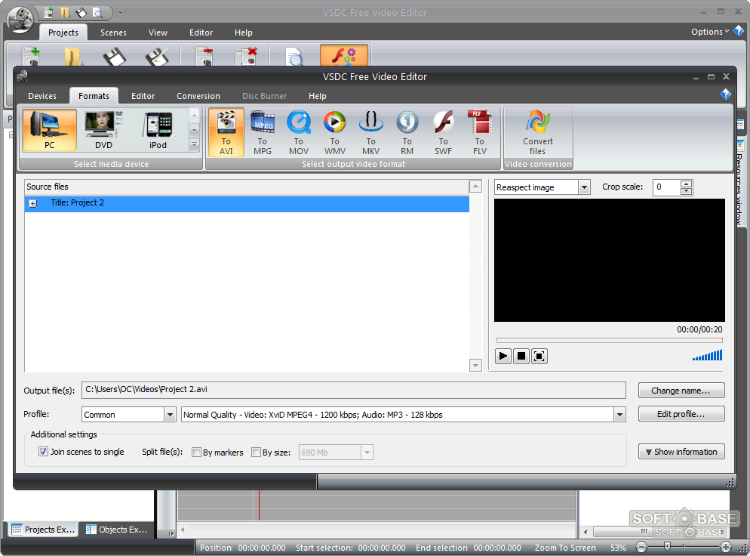Click the Output file(s) path field

(353, 390)
